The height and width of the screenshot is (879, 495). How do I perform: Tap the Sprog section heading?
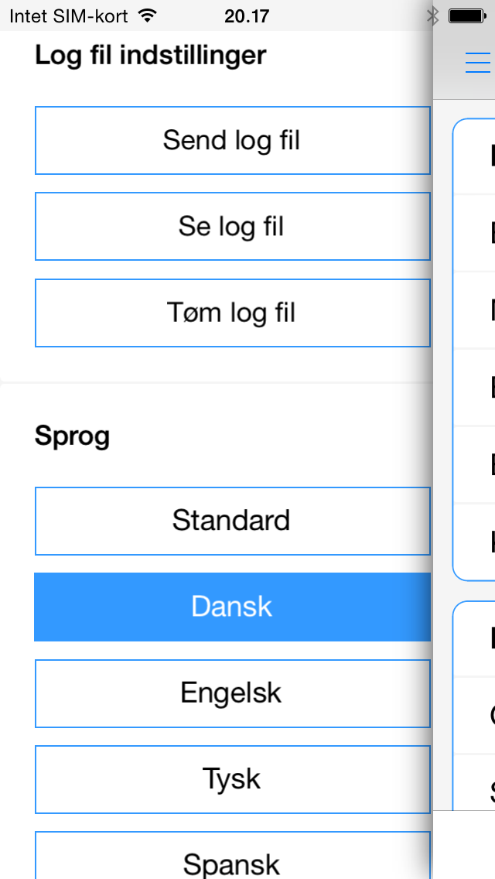(73, 436)
